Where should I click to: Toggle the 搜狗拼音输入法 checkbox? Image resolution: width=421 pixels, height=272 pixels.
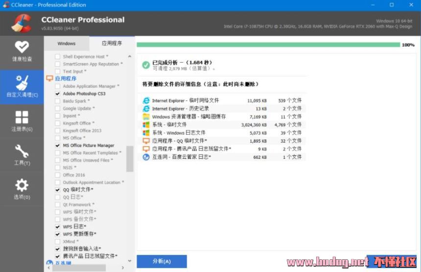57,249
